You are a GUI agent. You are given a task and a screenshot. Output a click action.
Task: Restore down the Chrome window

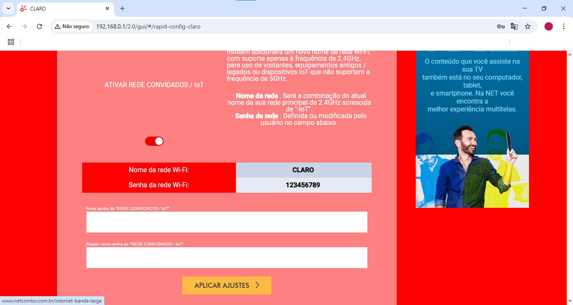pos(544,8)
